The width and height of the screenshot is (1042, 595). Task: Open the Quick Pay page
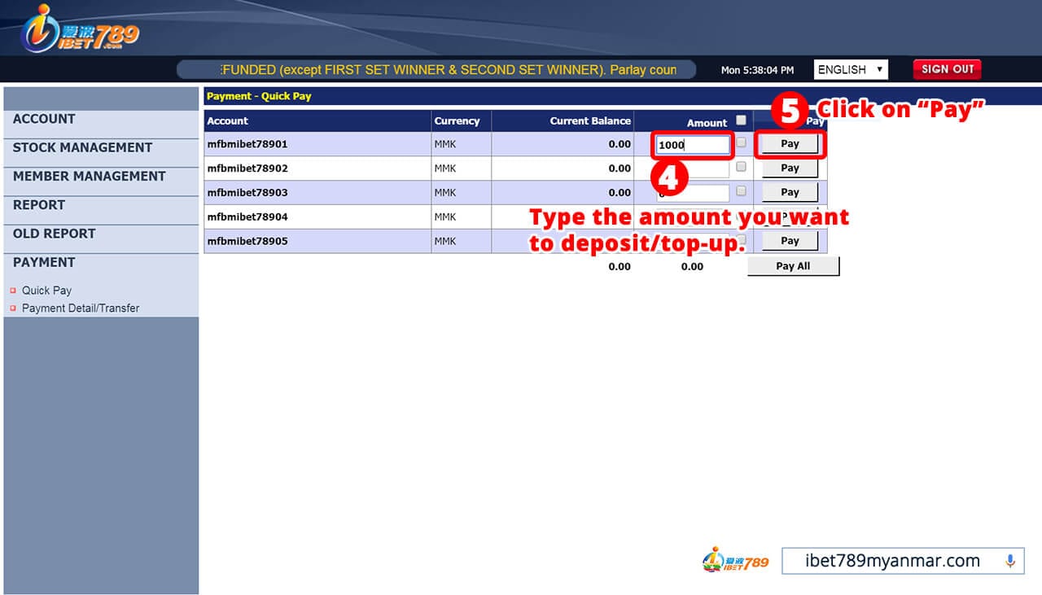46,291
